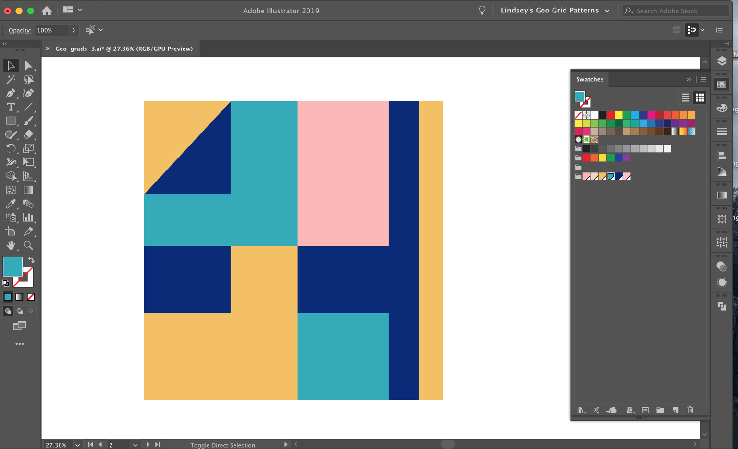The image size is (738, 449).
Task: Open Swatches panel options menu
Action: pos(703,79)
